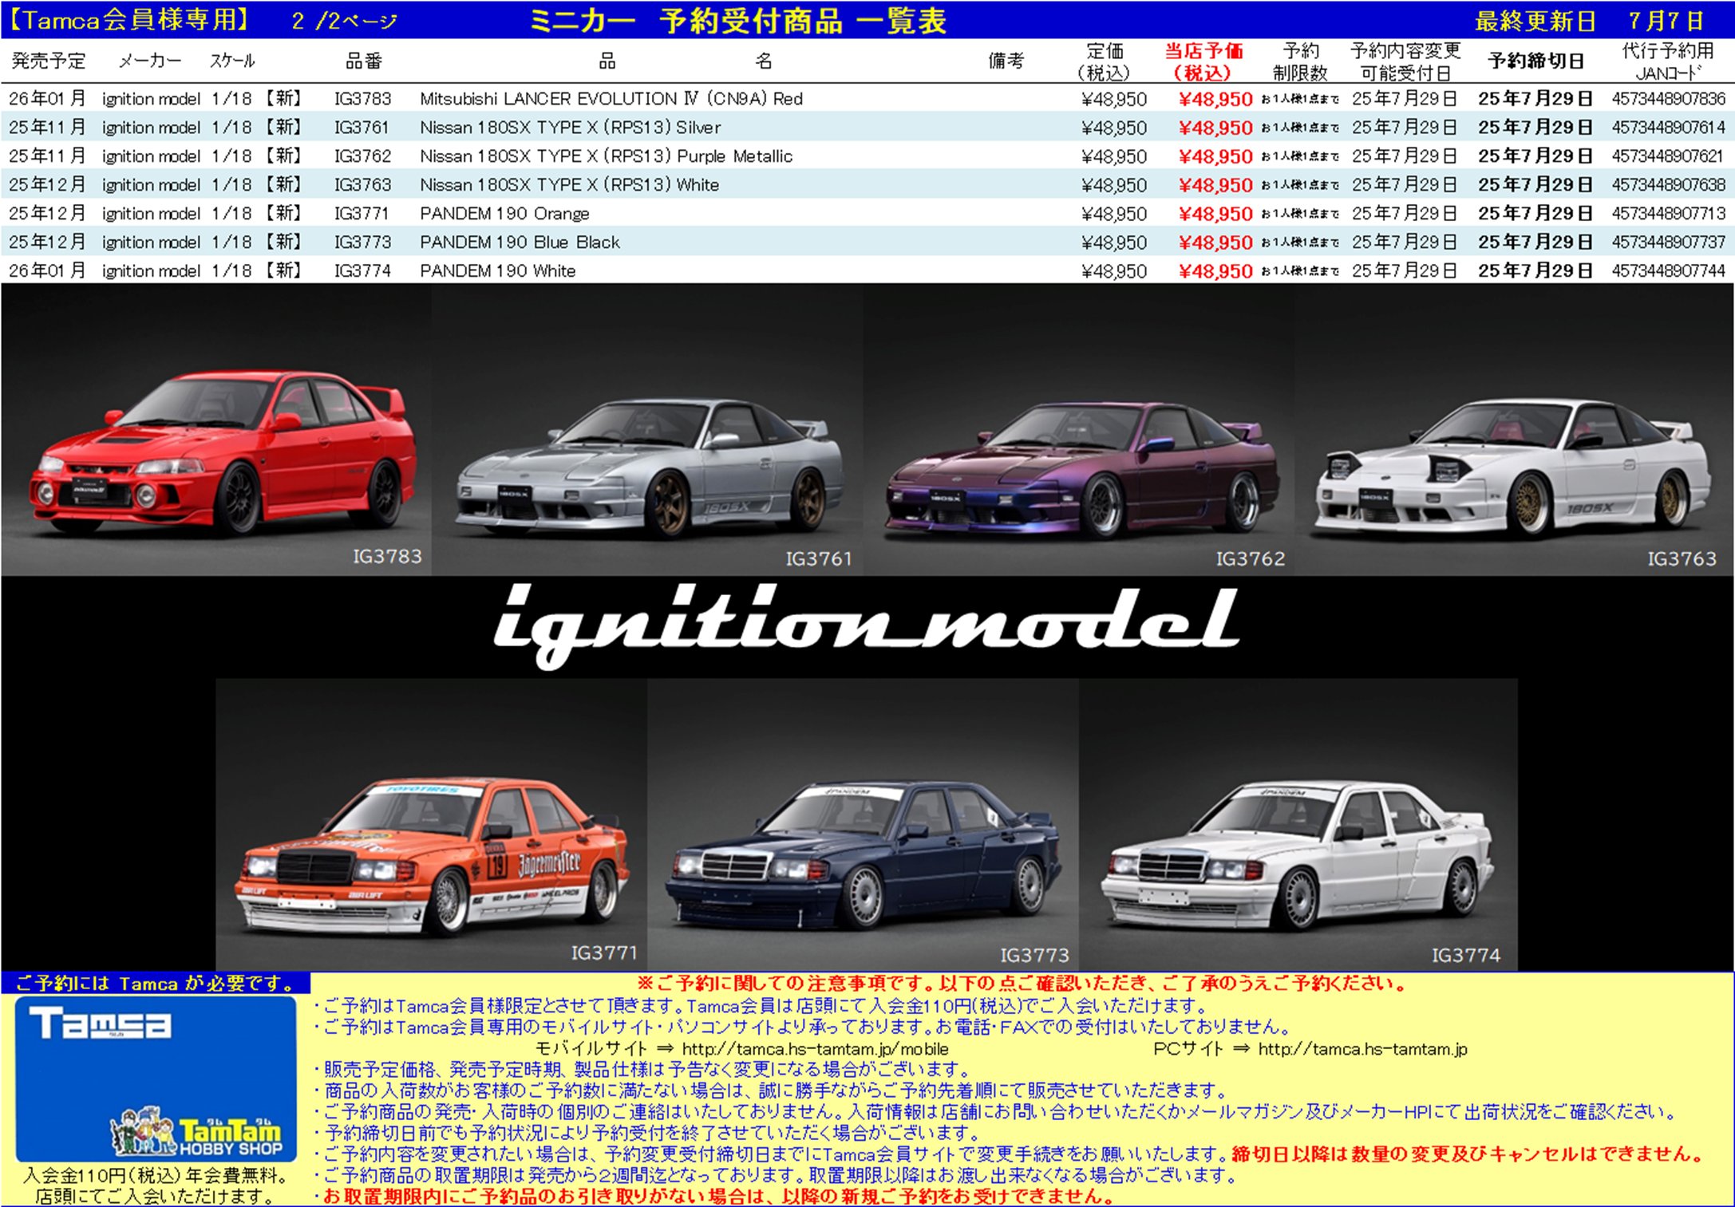
Task: Click red price ¥48,950 in IG3774 row
Action: tap(1215, 271)
